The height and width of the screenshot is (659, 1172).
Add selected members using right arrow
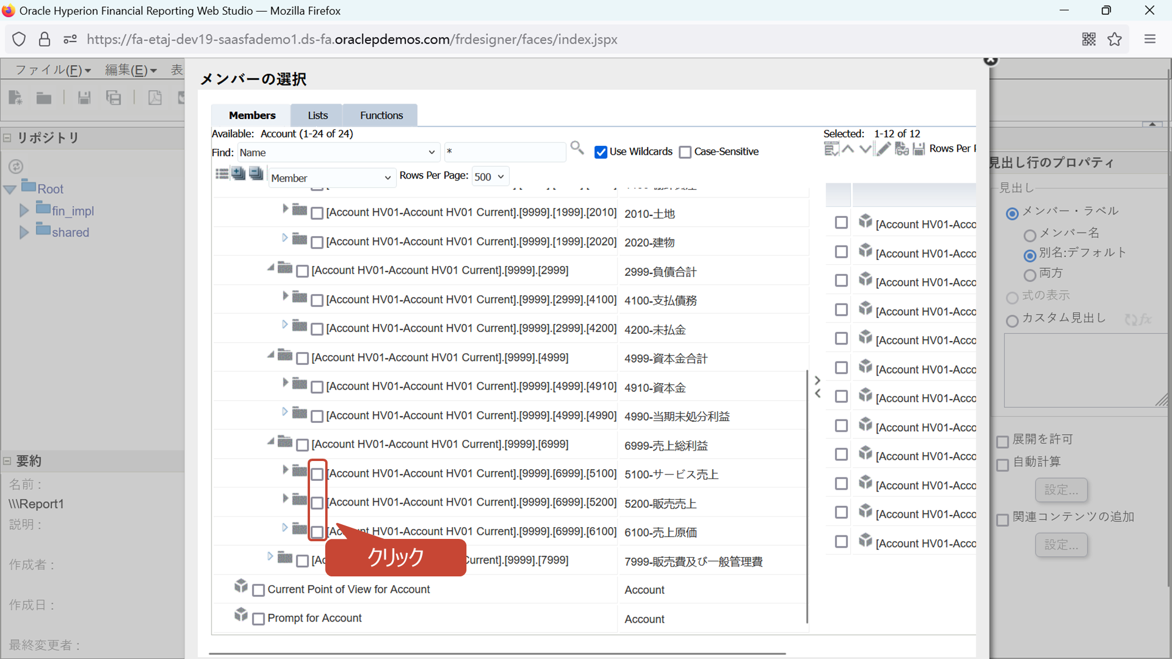coord(817,380)
